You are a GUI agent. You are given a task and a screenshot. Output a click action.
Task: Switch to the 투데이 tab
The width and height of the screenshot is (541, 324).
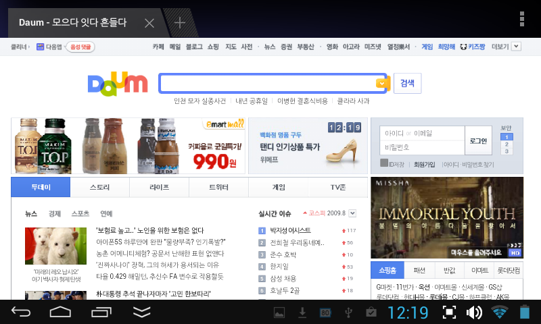(x=41, y=187)
